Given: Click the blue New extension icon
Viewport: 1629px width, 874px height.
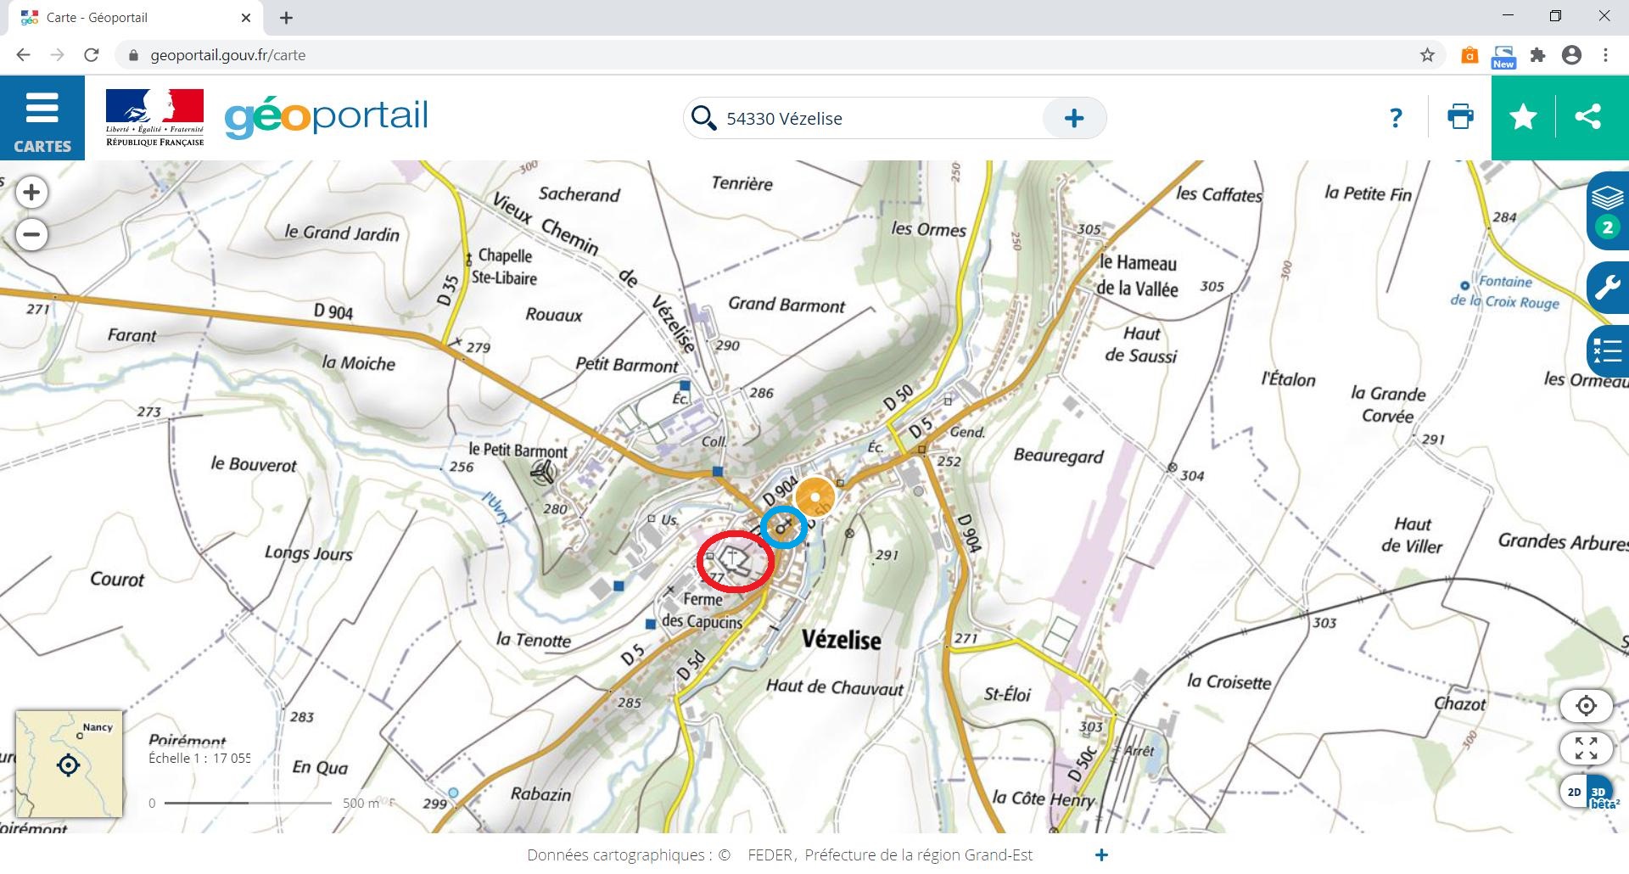Looking at the screenshot, I should [x=1503, y=56].
